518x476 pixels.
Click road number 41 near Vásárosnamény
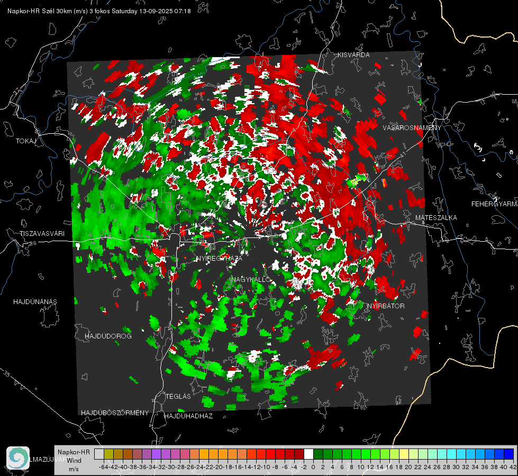tap(402, 154)
